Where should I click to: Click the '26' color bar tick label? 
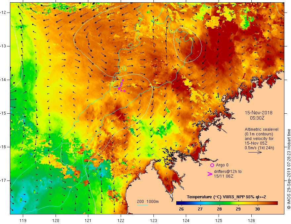click(x=181, y=209)
